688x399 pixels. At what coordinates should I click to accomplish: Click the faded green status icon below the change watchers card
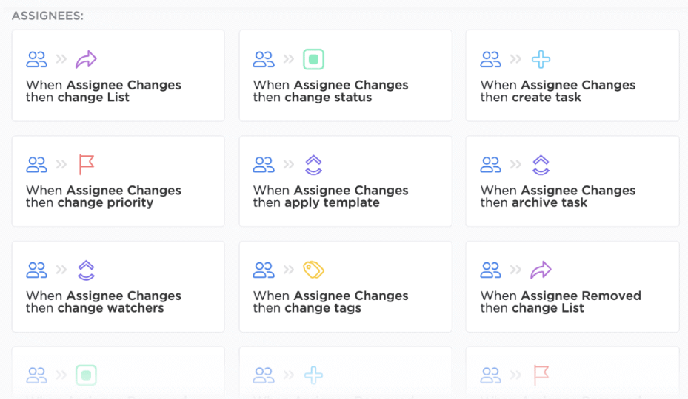pyautogui.click(x=86, y=375)
